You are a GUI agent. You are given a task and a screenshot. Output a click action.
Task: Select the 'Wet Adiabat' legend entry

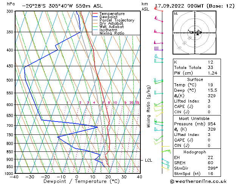[112, 27]
